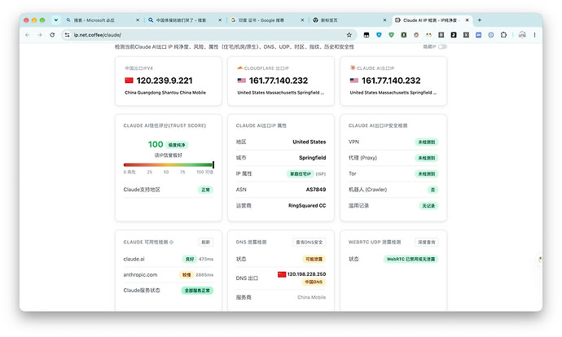This screenshot has width=562, height=337.
Task: Close the Microsoft 必应 tab
Action: (138, 20)
